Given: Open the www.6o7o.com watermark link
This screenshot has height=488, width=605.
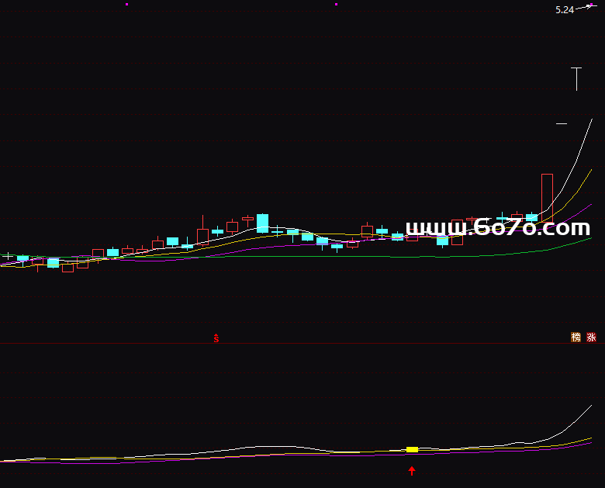Looking at the screenshot, I should coord(498,228).
